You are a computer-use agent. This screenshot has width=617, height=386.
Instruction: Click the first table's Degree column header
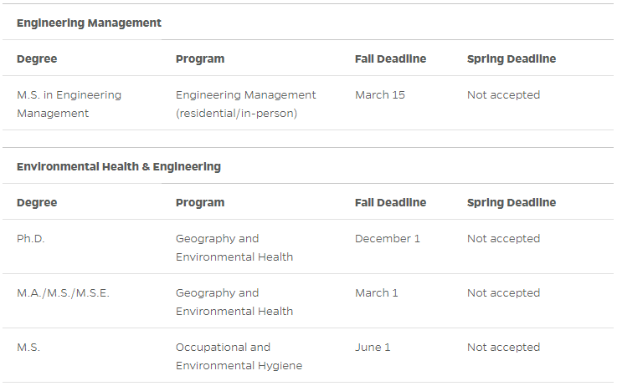(x=37, y=58)
